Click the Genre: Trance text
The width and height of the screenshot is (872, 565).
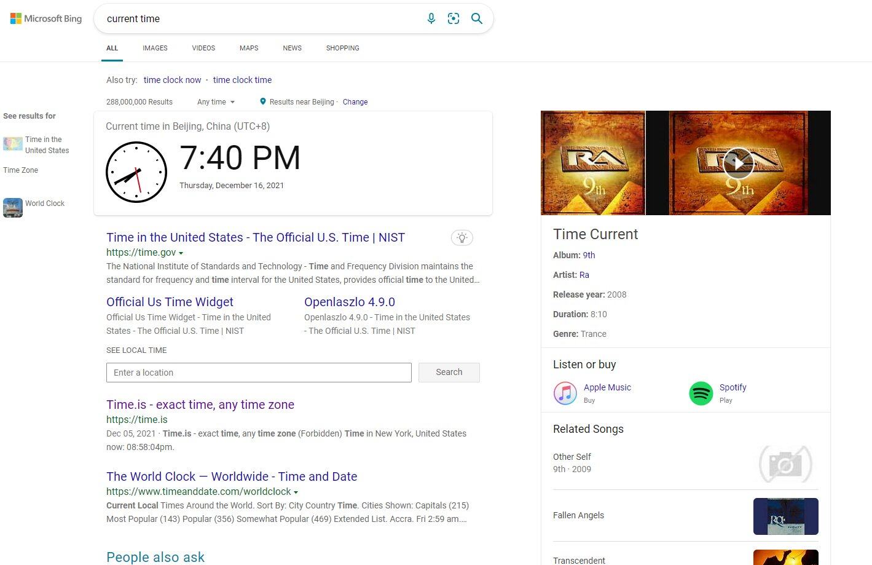click(579, 334)
